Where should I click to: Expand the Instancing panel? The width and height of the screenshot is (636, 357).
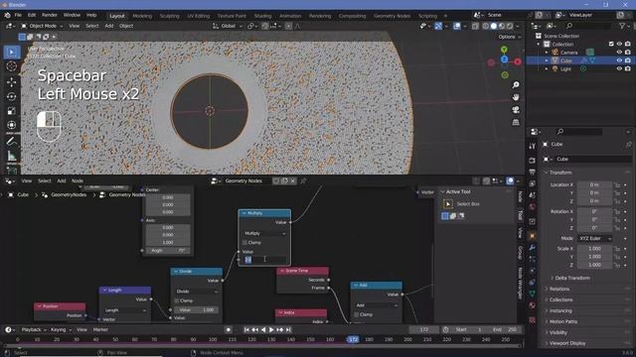pos(560,310)
